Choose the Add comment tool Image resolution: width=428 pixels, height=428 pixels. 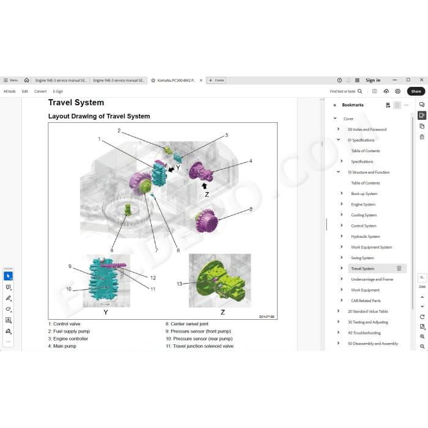[x=8, y=287]
